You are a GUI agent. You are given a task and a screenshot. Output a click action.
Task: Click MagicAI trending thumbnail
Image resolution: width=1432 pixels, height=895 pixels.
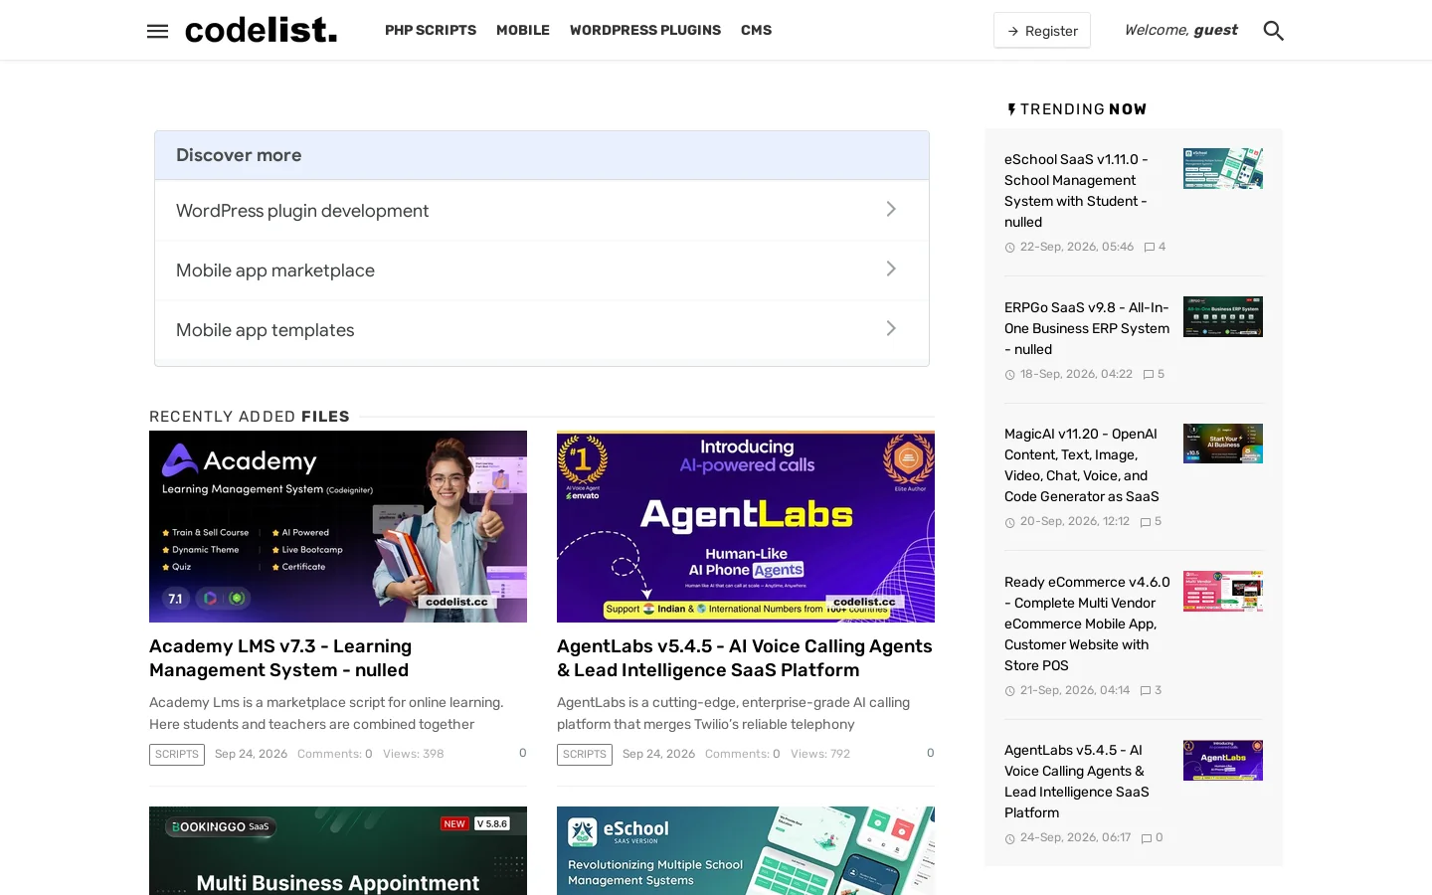point(1223,444)
